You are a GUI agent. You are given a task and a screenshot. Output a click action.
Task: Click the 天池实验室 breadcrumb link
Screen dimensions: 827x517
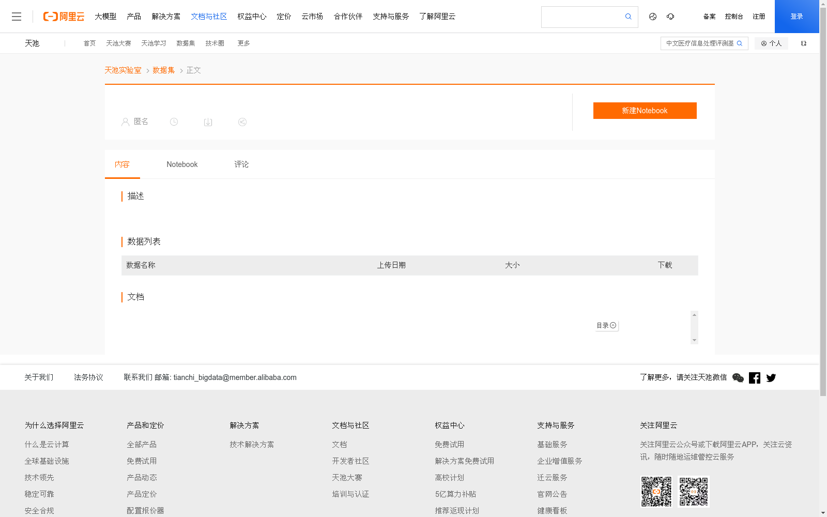tap(123, 70)
